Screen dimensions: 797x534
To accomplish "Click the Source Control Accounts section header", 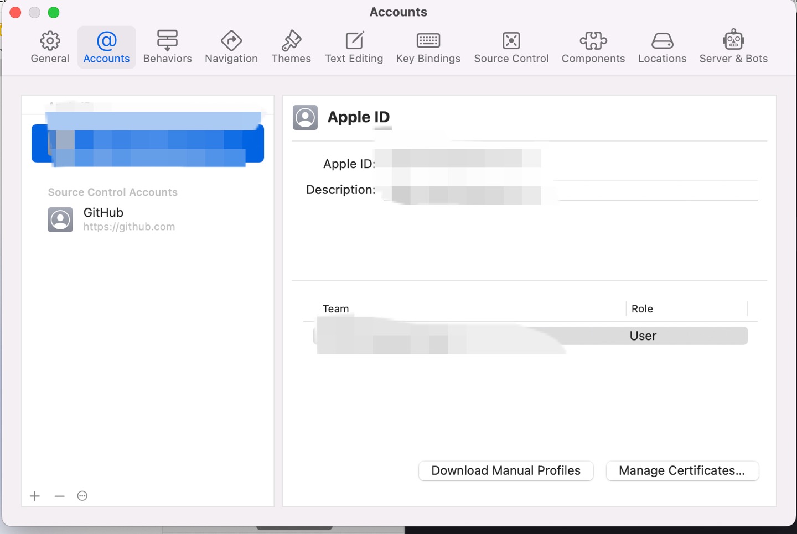I will coord(113,192).
